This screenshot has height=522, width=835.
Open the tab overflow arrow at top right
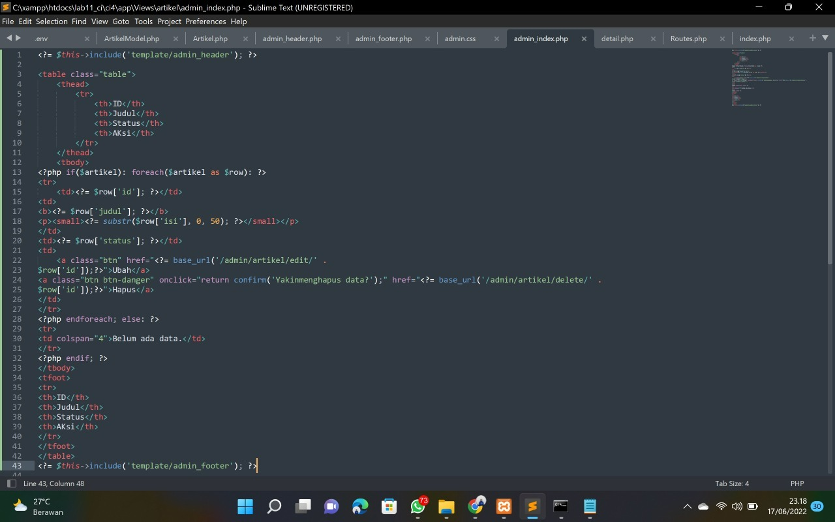824,38
